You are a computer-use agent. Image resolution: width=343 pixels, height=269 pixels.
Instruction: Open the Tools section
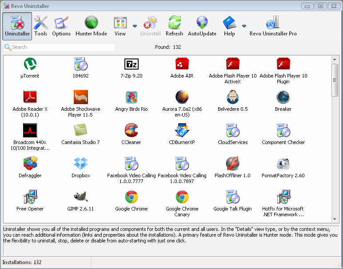tap(41, 26)
